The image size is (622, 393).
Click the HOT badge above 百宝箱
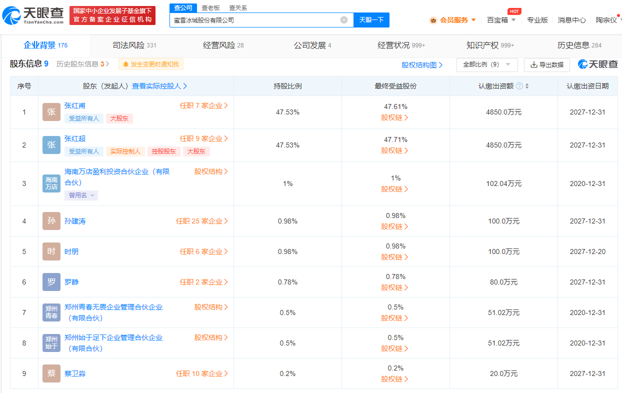tap(514, 11)
